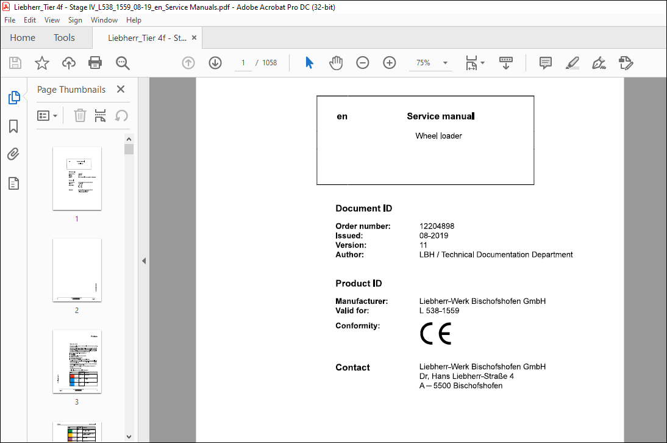Click 'LBH / Technical Documentation Department' text
The width and height of the screenshot is (667, 443).
(496, 254)
